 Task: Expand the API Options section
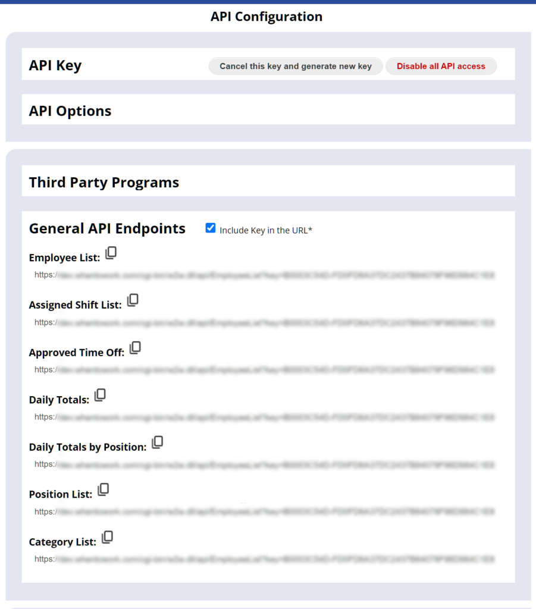coord(70,111)
